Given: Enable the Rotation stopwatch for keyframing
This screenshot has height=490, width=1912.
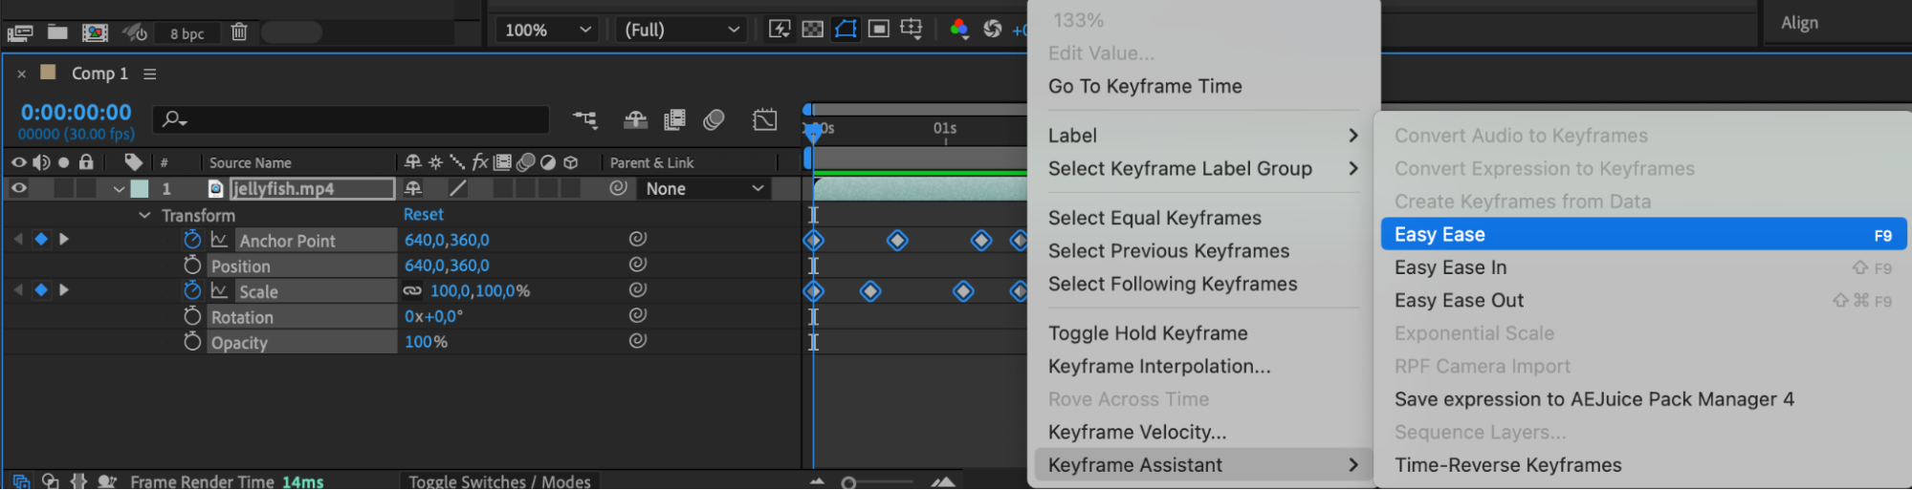Looking at the screenshot, I should [192, 316].
